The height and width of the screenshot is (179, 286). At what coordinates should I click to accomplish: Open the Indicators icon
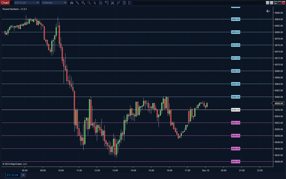click(x=112, y=3)
